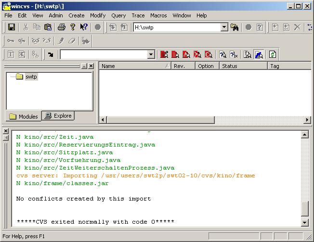This screenshot has height=242, width=314.
Task: Sort by the Option column header
Action: coord(207,66)
